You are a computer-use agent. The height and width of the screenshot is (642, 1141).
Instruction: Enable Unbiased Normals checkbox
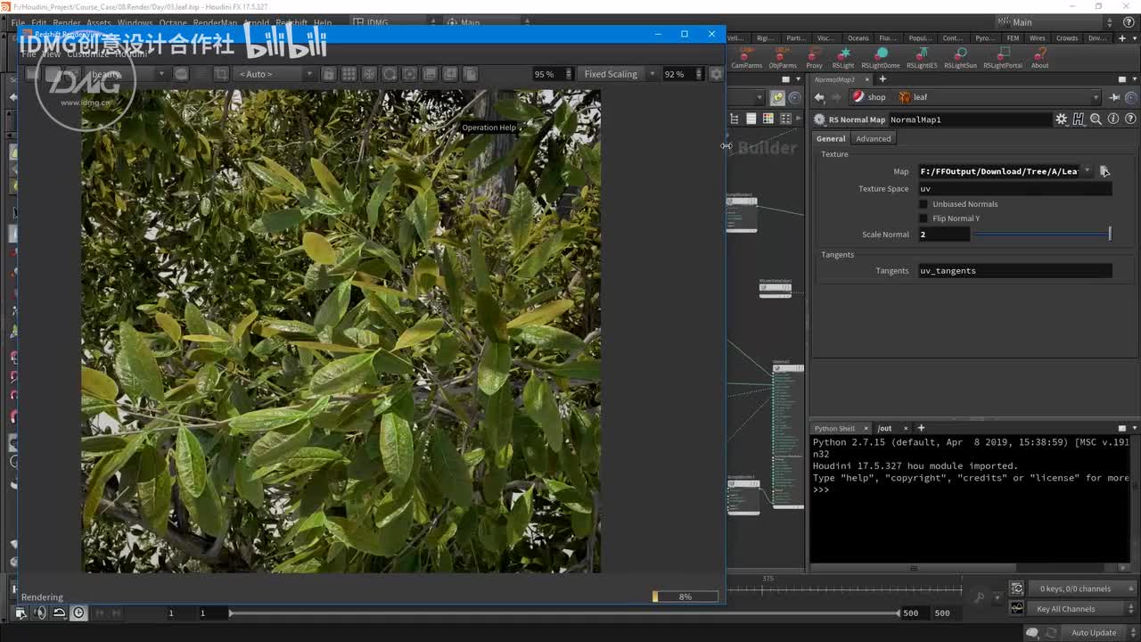pyautogui.click(x=923, y=204)
